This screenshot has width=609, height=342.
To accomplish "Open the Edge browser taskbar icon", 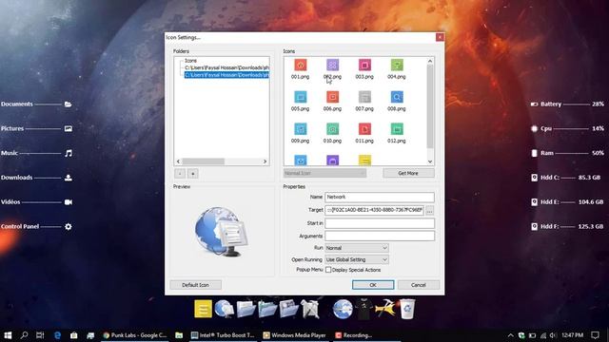I will [x=57, y=335].
